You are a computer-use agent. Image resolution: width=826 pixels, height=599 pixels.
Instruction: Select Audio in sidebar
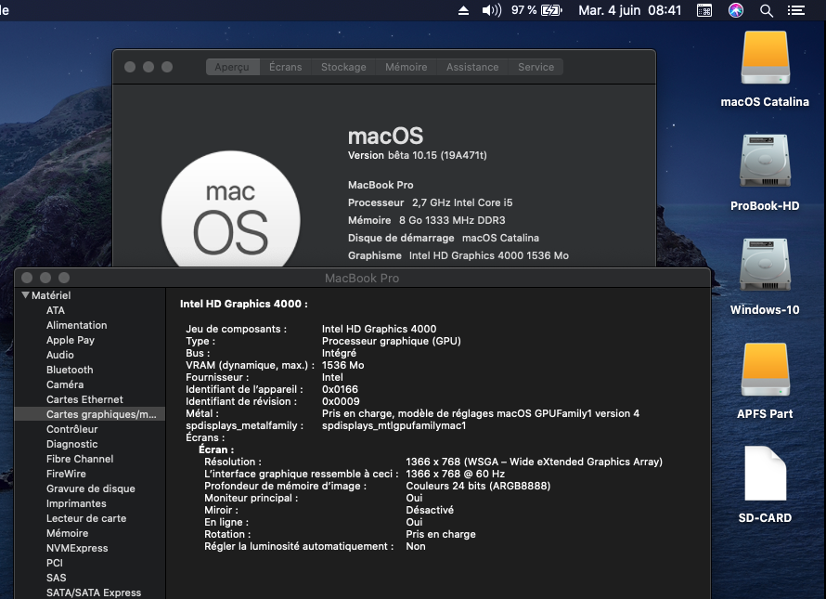[60, 355]
